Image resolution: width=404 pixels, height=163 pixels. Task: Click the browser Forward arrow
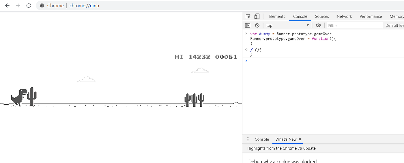pyautogui.click(x=18, y=5)
